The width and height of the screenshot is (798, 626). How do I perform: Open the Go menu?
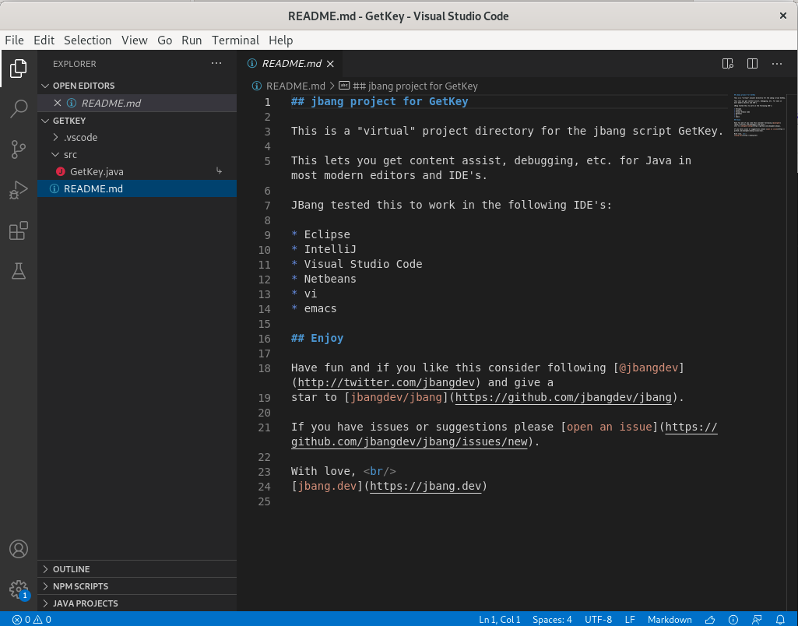[x=164, y=40]
